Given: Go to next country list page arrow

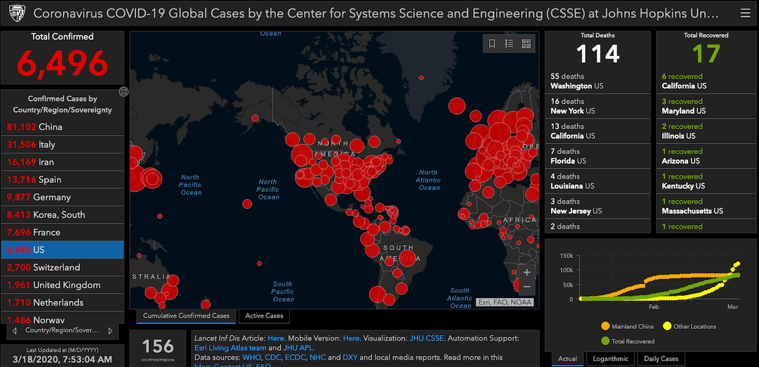Looking at the screenshot, I should pos(110,331).
